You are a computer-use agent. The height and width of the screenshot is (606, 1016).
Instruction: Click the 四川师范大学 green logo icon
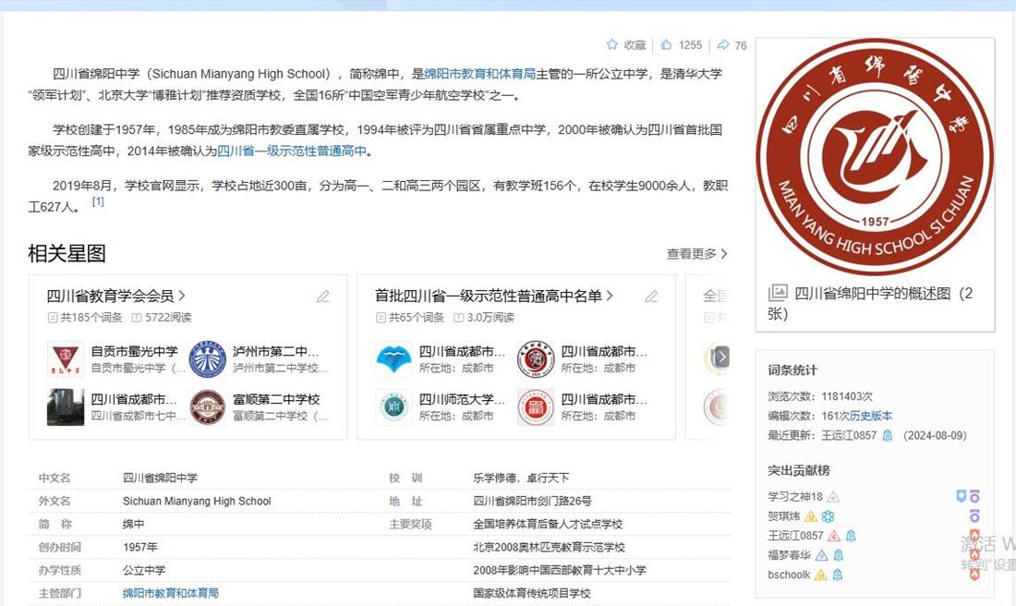click(x=394, y=407)
